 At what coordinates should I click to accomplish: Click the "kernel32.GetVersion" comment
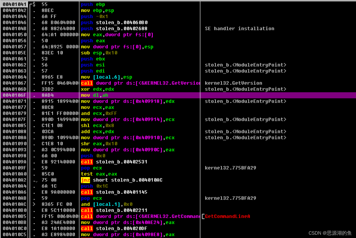tap(234, 83)
